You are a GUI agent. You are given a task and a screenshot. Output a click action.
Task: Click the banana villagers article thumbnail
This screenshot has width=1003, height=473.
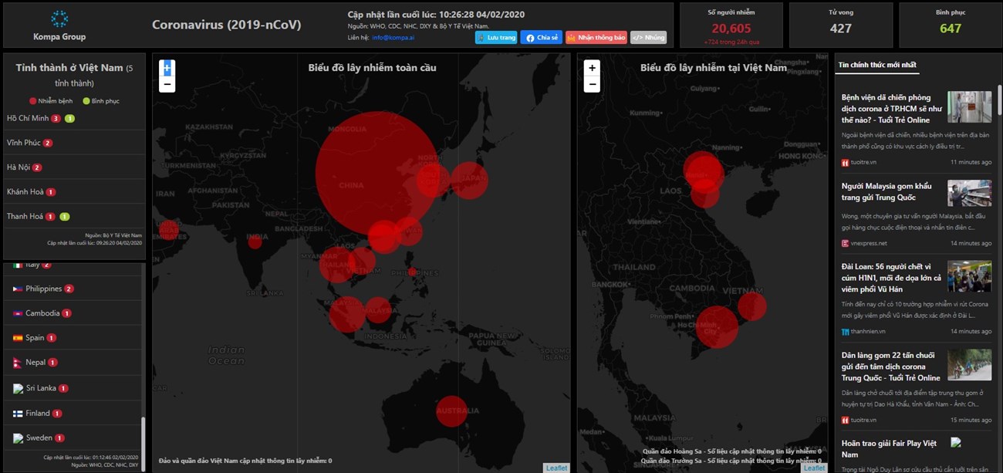(970, 364)
